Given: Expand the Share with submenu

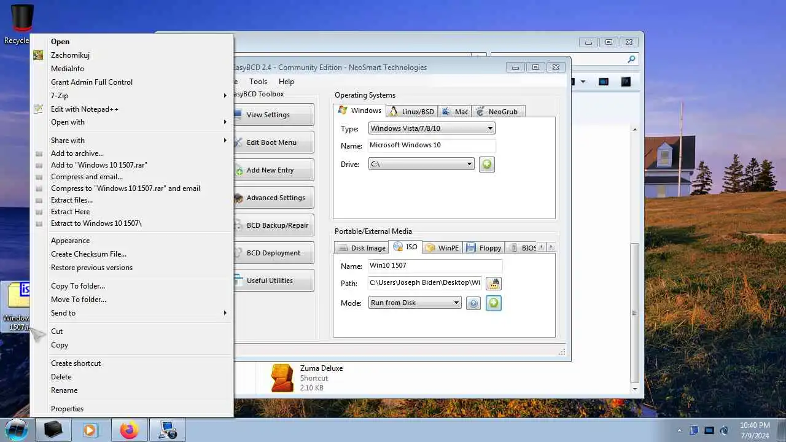Looking at the screenshot, I should tap(131, 141).
